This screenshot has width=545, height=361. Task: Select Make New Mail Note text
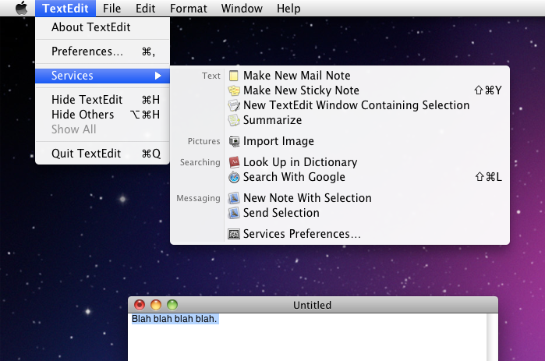(x=296, y=76)
